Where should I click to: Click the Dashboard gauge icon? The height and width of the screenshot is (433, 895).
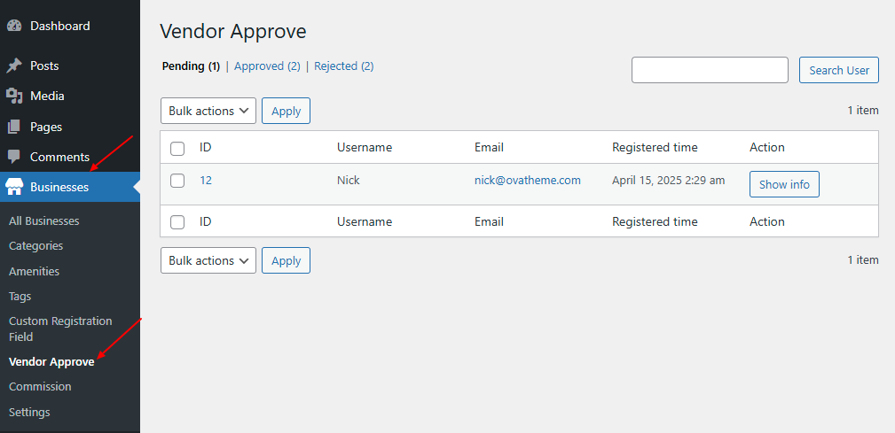pos(14,27)
